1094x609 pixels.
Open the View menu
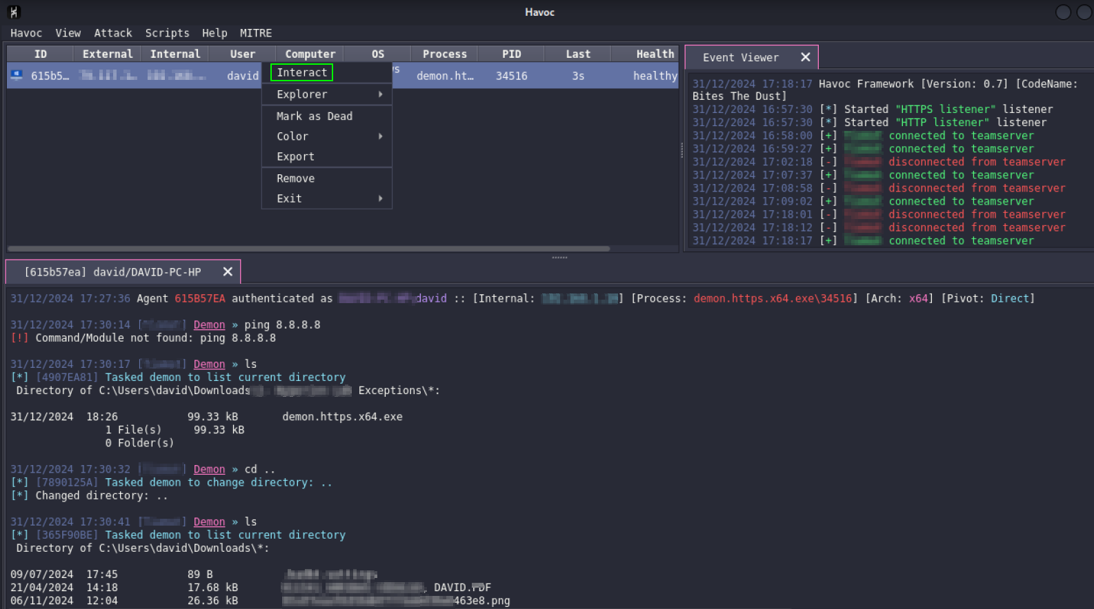[68, 33]
